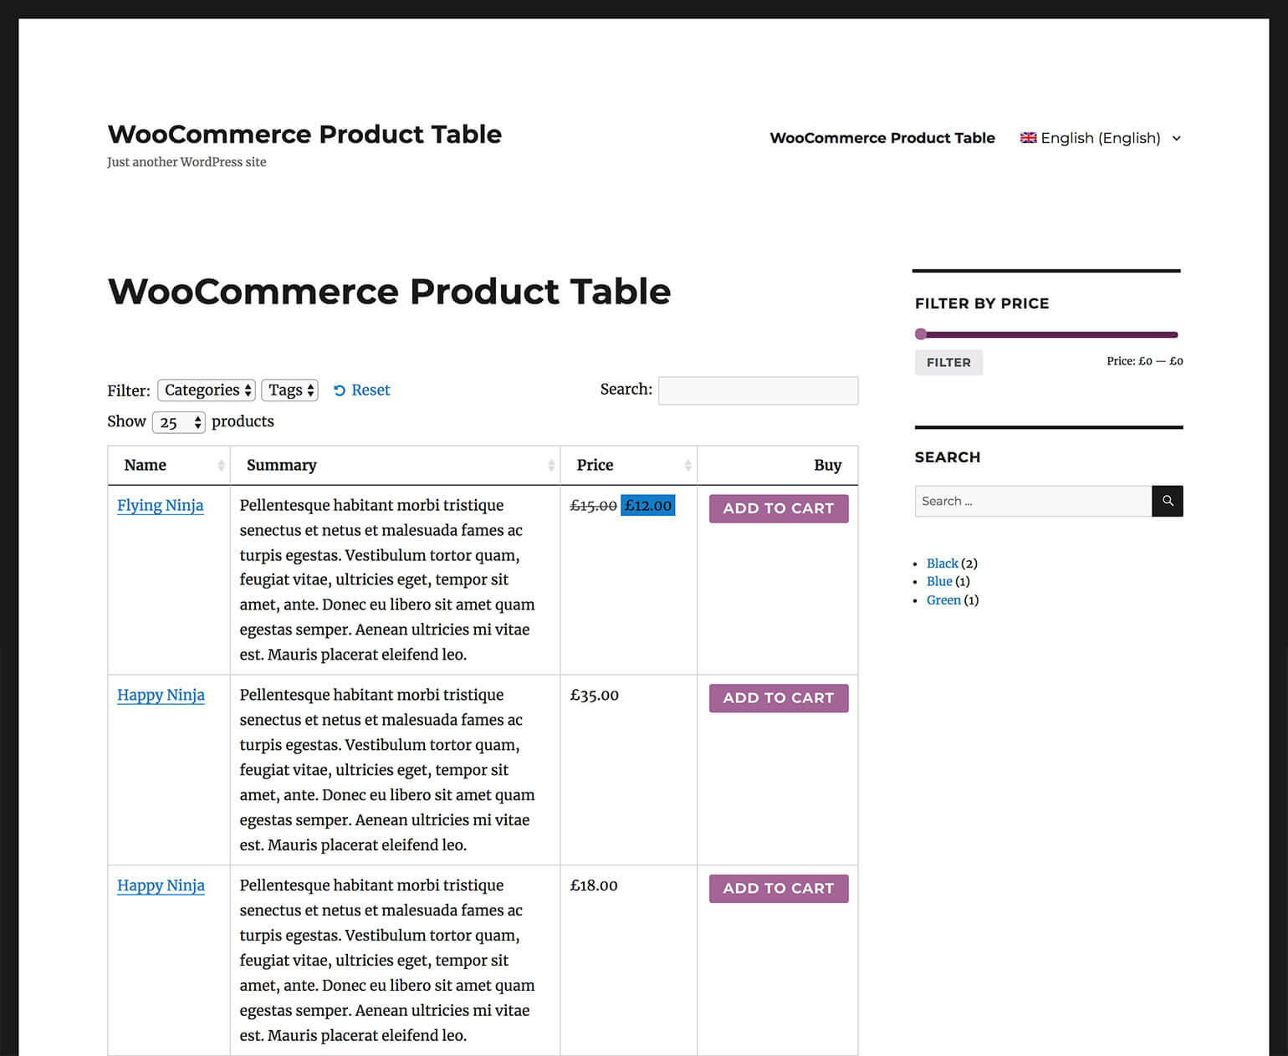Add Flying Ninja to cart
The image size is (1288, 1056).
779,508
